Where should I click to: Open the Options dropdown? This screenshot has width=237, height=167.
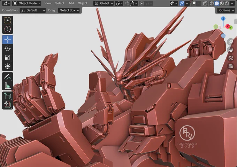click(x=226, y=10)
